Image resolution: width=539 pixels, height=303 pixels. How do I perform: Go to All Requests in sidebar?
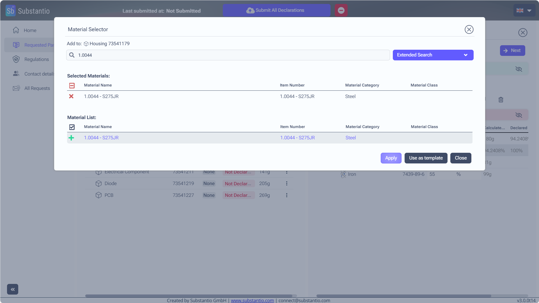tap(37, 88)
